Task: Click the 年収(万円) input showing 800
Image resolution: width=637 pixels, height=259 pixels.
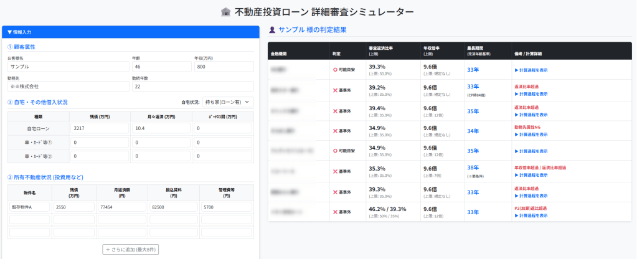Action: pos(224,66)
